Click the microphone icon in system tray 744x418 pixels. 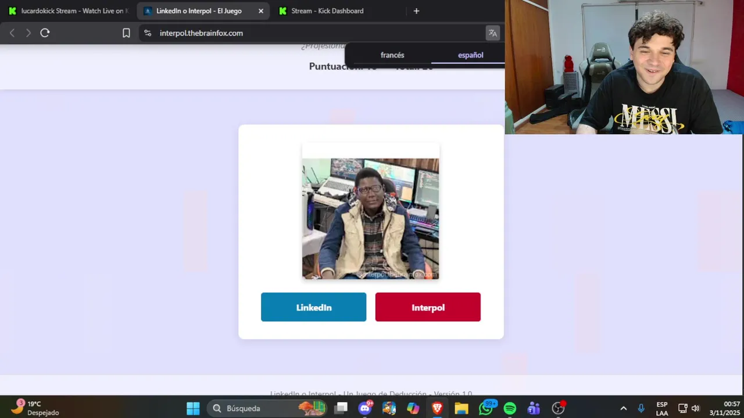click(641, 408)
